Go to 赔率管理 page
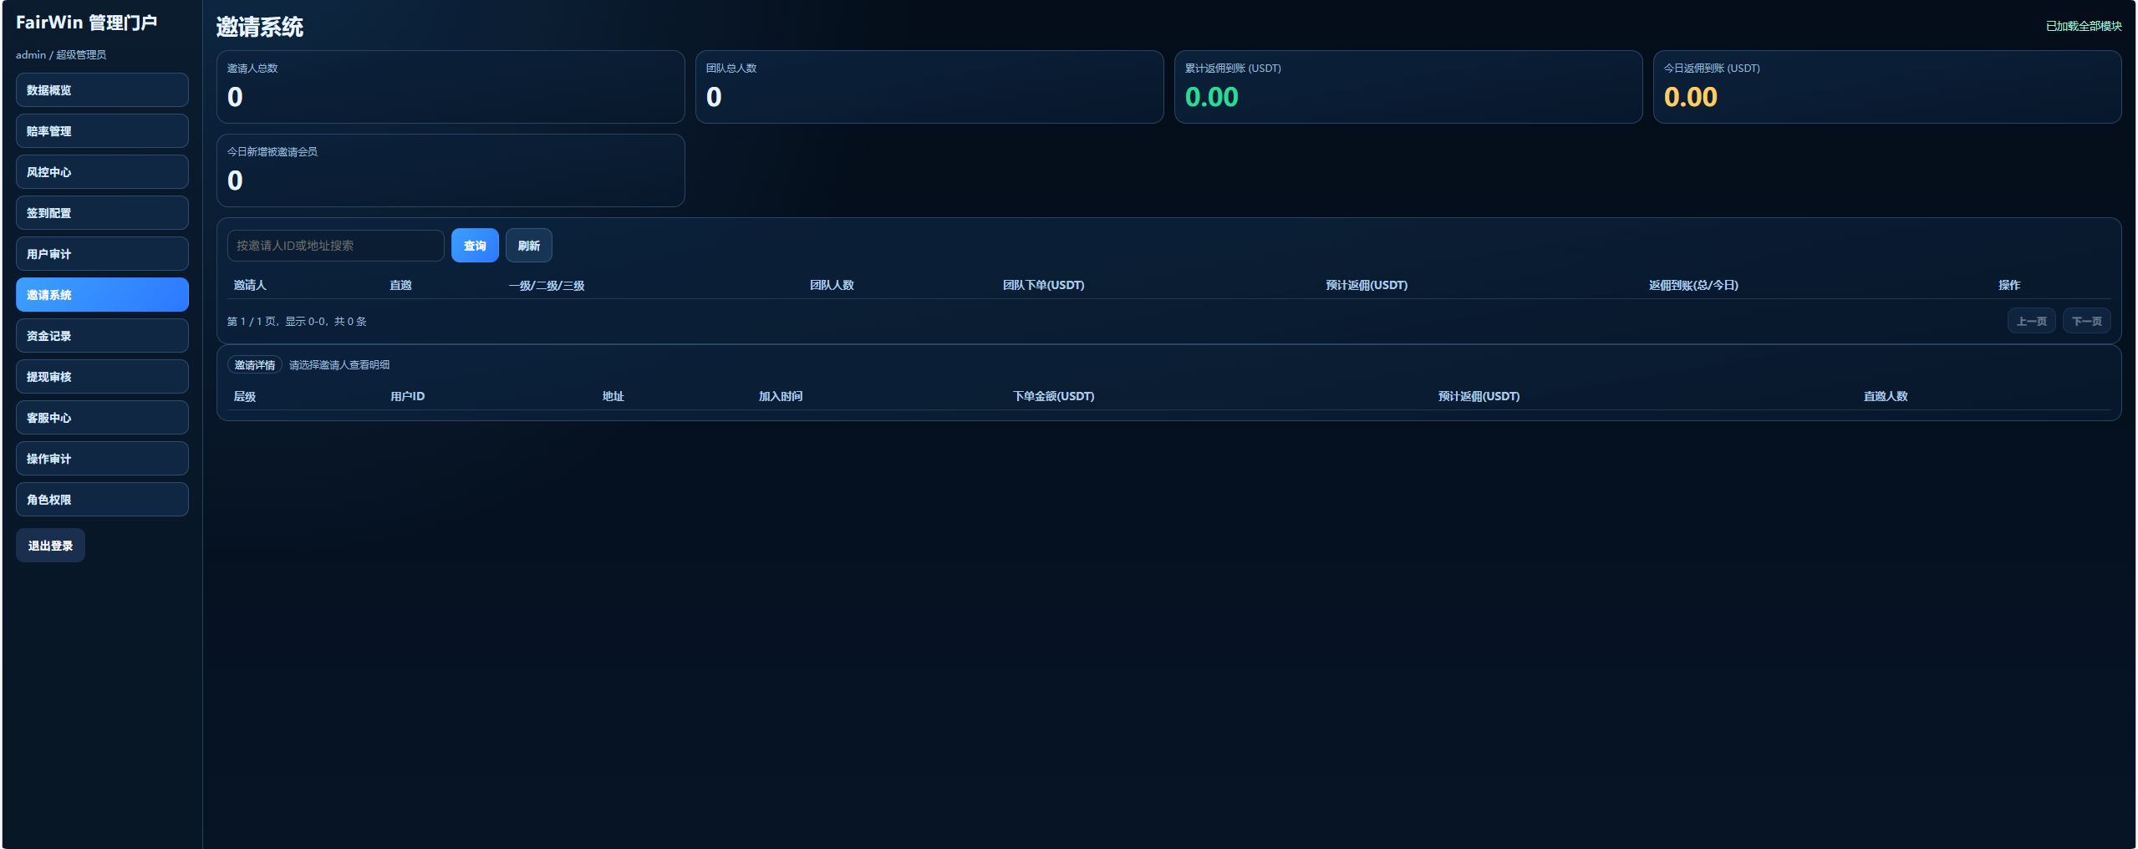This screenshot has width=2138, height=849. click(102, 131)
